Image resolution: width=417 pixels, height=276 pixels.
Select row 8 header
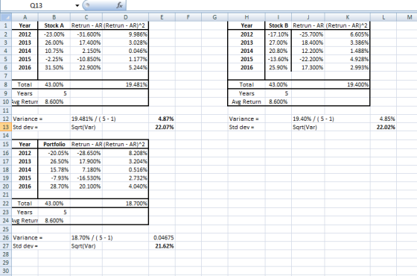(x=6, y=84)
